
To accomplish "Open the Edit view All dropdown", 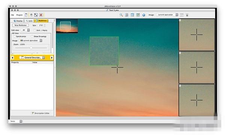I will tap(25, 30).
